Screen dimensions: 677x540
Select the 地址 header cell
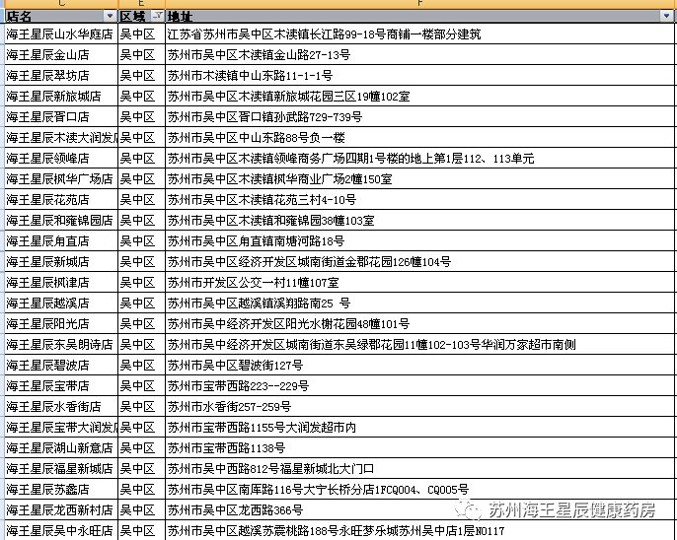click(419, 17)
